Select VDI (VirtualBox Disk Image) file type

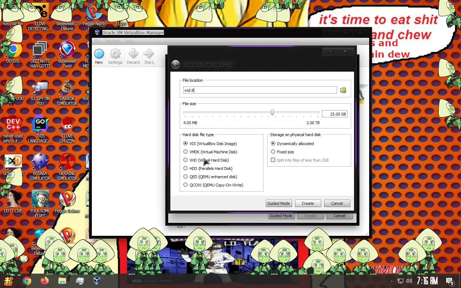tap(210, 144)
